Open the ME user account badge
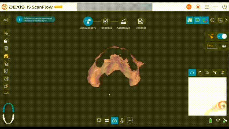This screenshot has height=129, width=229. (189, 7)
